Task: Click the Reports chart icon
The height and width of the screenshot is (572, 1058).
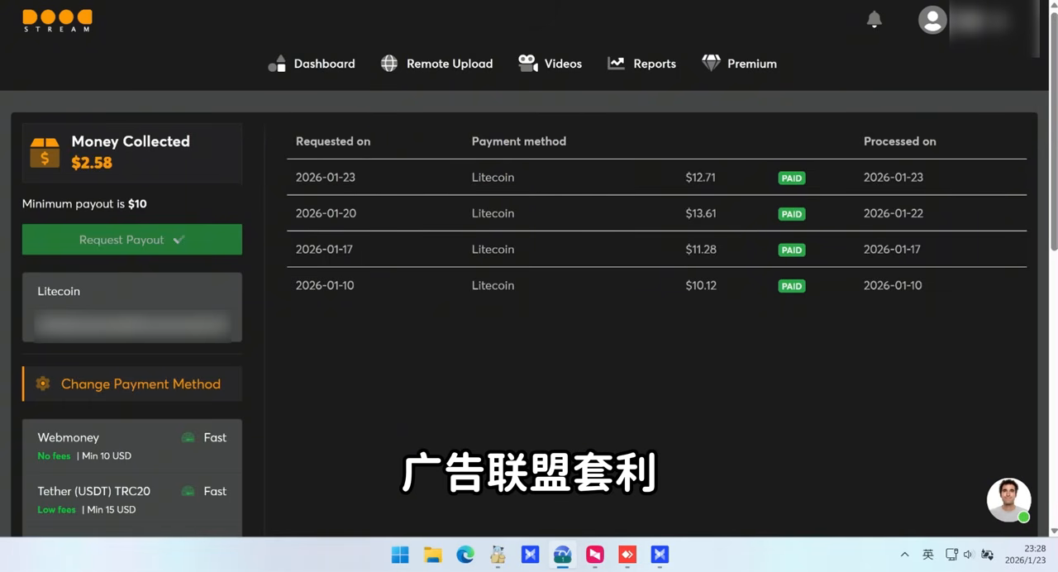Action: click(x=616, y=64)
